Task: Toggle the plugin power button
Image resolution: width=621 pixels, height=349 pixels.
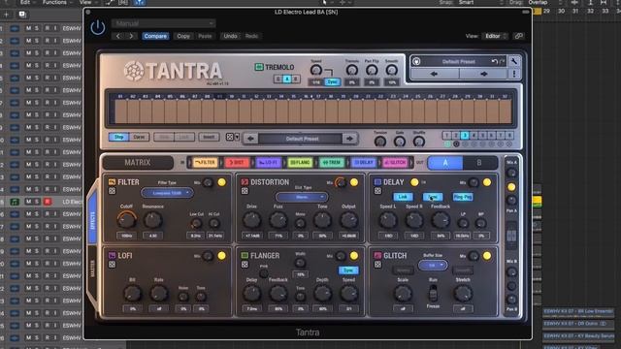Action: tap(97, 28)
